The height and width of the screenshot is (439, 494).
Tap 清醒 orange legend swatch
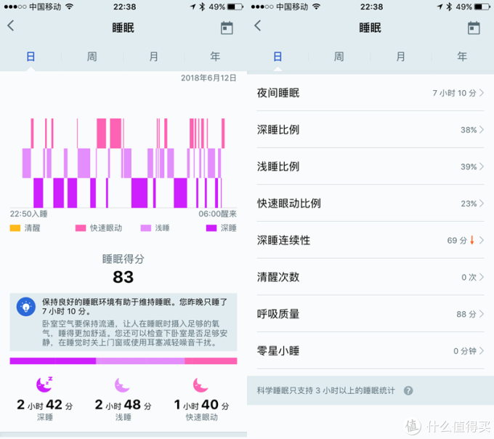coord(15,228)
